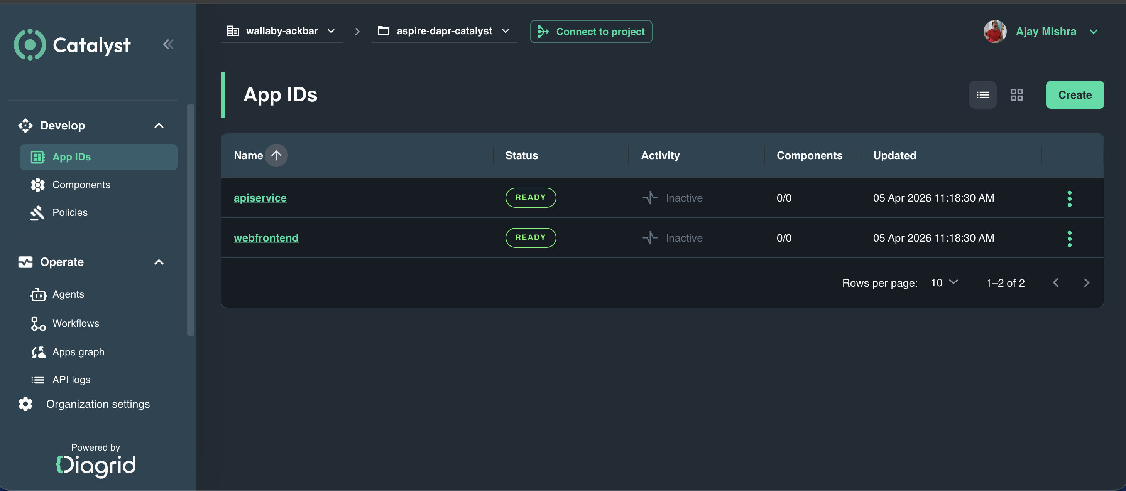
Task: Open webfrontend row three-dot menu
Action: (1069, 239)
